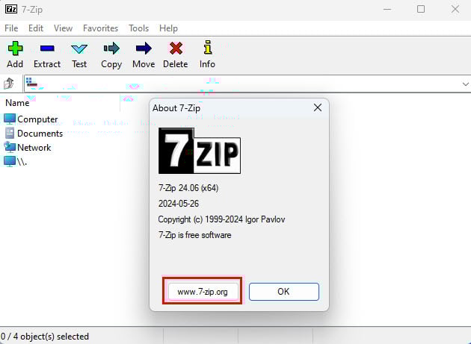Sort by the Name column header

point(17,103)
